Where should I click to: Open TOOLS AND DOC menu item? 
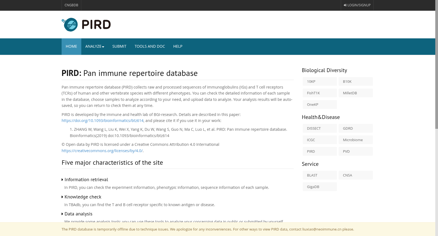click(150, 47)
